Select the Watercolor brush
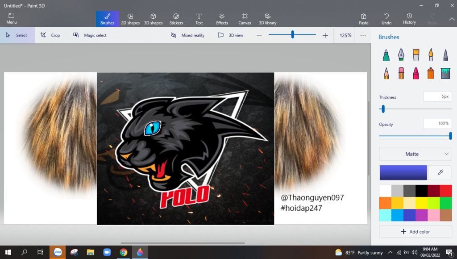The width and height of the screenshot is (457, 259). (x=431, y=55)
